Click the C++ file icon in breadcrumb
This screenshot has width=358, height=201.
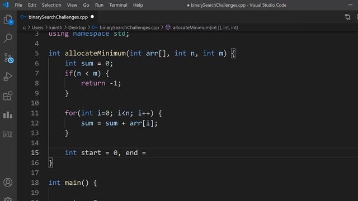coord(95,27)
